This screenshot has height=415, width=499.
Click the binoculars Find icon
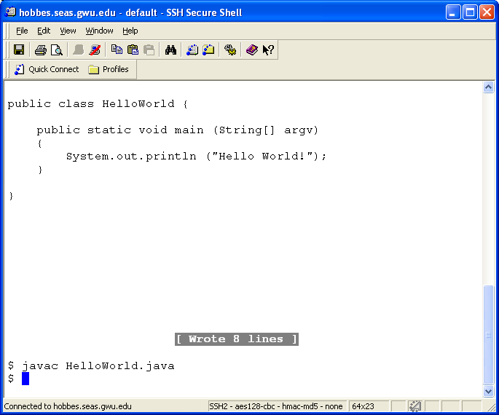click(171, 50)
